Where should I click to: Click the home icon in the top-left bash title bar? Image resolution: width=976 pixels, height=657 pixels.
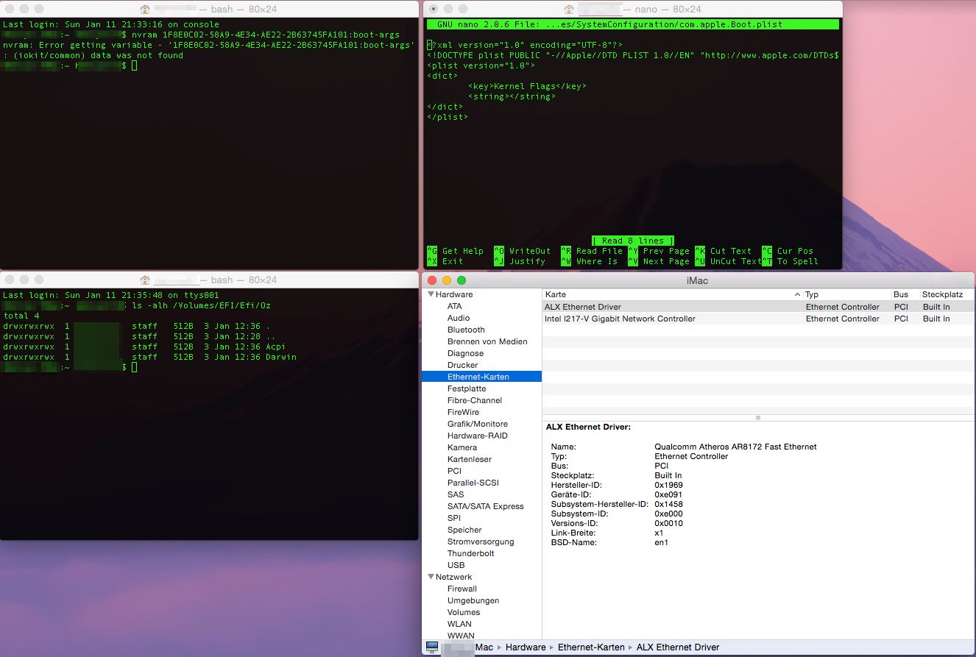click(145, 10)
